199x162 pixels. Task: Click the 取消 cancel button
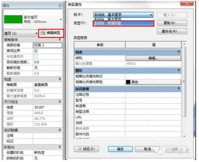click(x=147, y=149)
